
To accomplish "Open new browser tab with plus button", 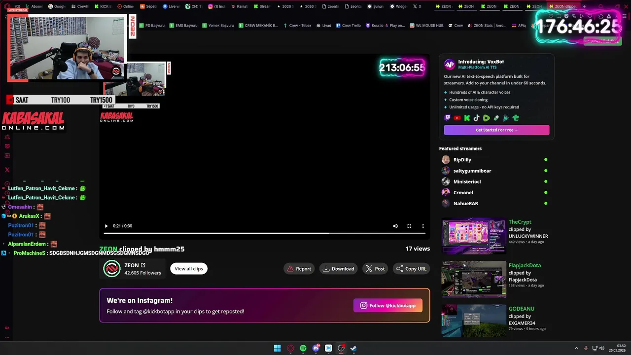I will click(584, 6).
